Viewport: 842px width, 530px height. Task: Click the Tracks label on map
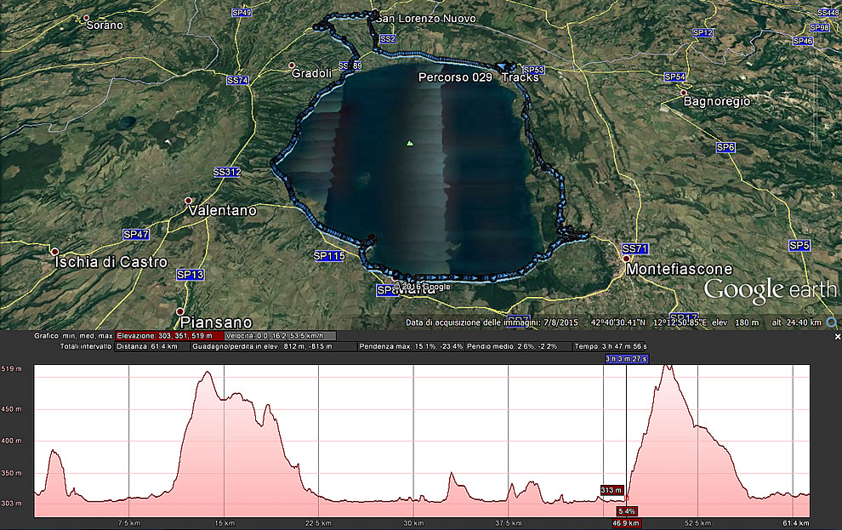520,77
